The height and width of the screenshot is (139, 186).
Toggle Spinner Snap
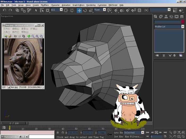point(134,10)
